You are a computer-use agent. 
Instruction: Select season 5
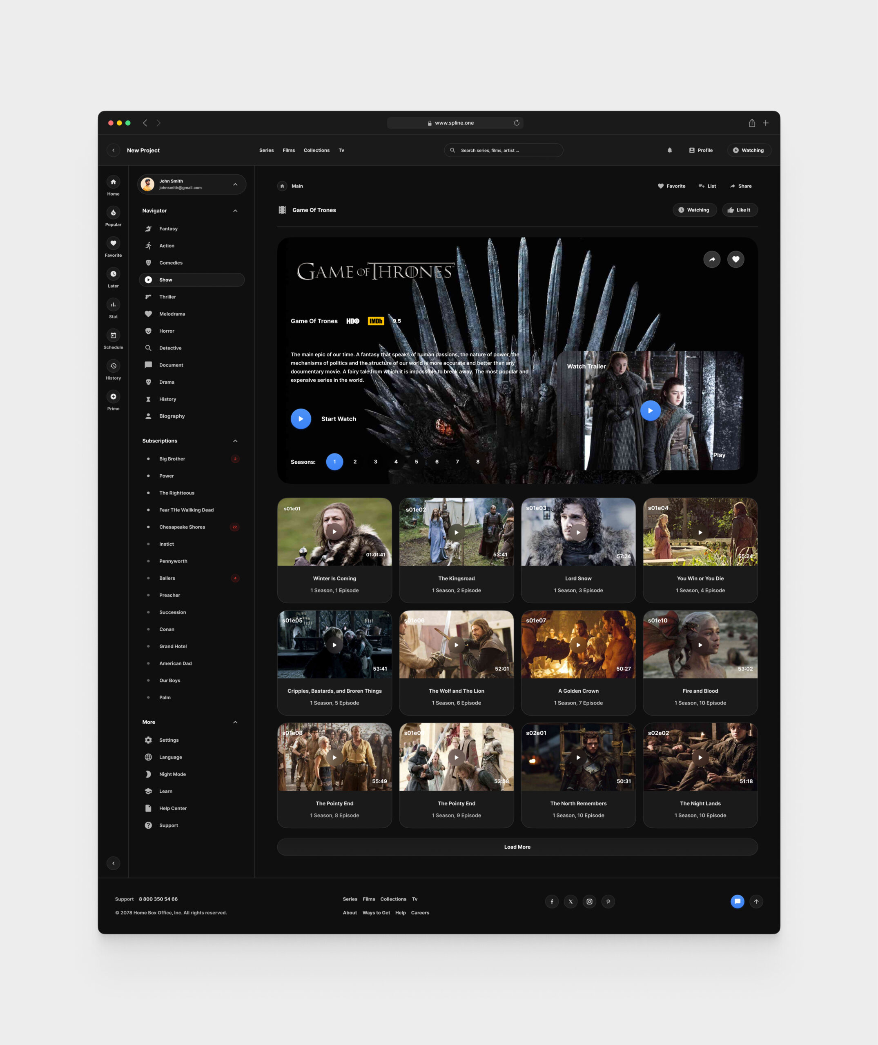point(417,461)
